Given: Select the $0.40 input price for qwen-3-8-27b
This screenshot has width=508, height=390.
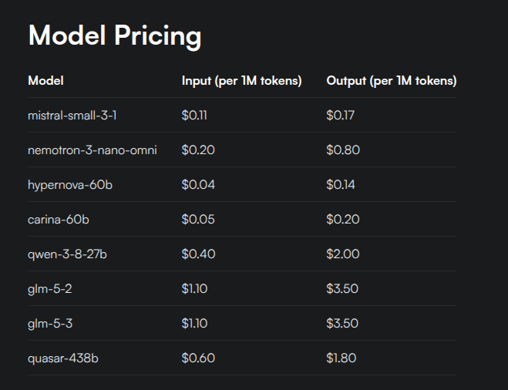Looking at the screenshot, I should (x=198, y=254).
